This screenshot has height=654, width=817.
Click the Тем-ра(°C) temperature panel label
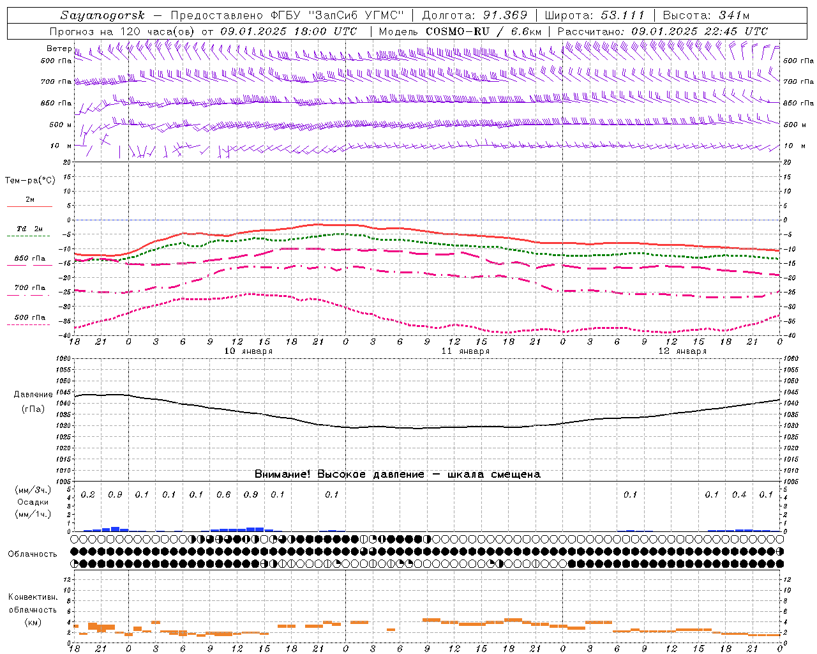(30, 181)
